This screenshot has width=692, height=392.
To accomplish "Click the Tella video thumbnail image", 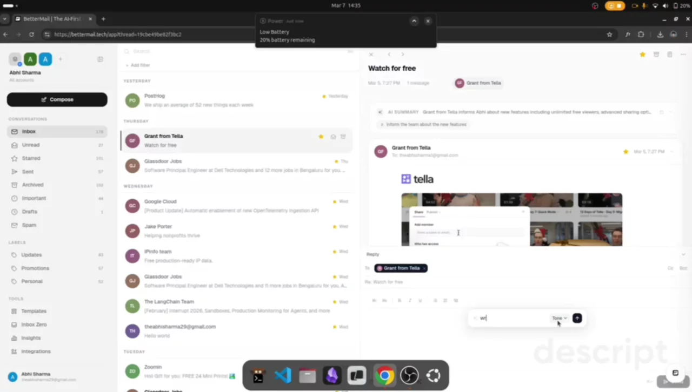I will tap(511, 219).
